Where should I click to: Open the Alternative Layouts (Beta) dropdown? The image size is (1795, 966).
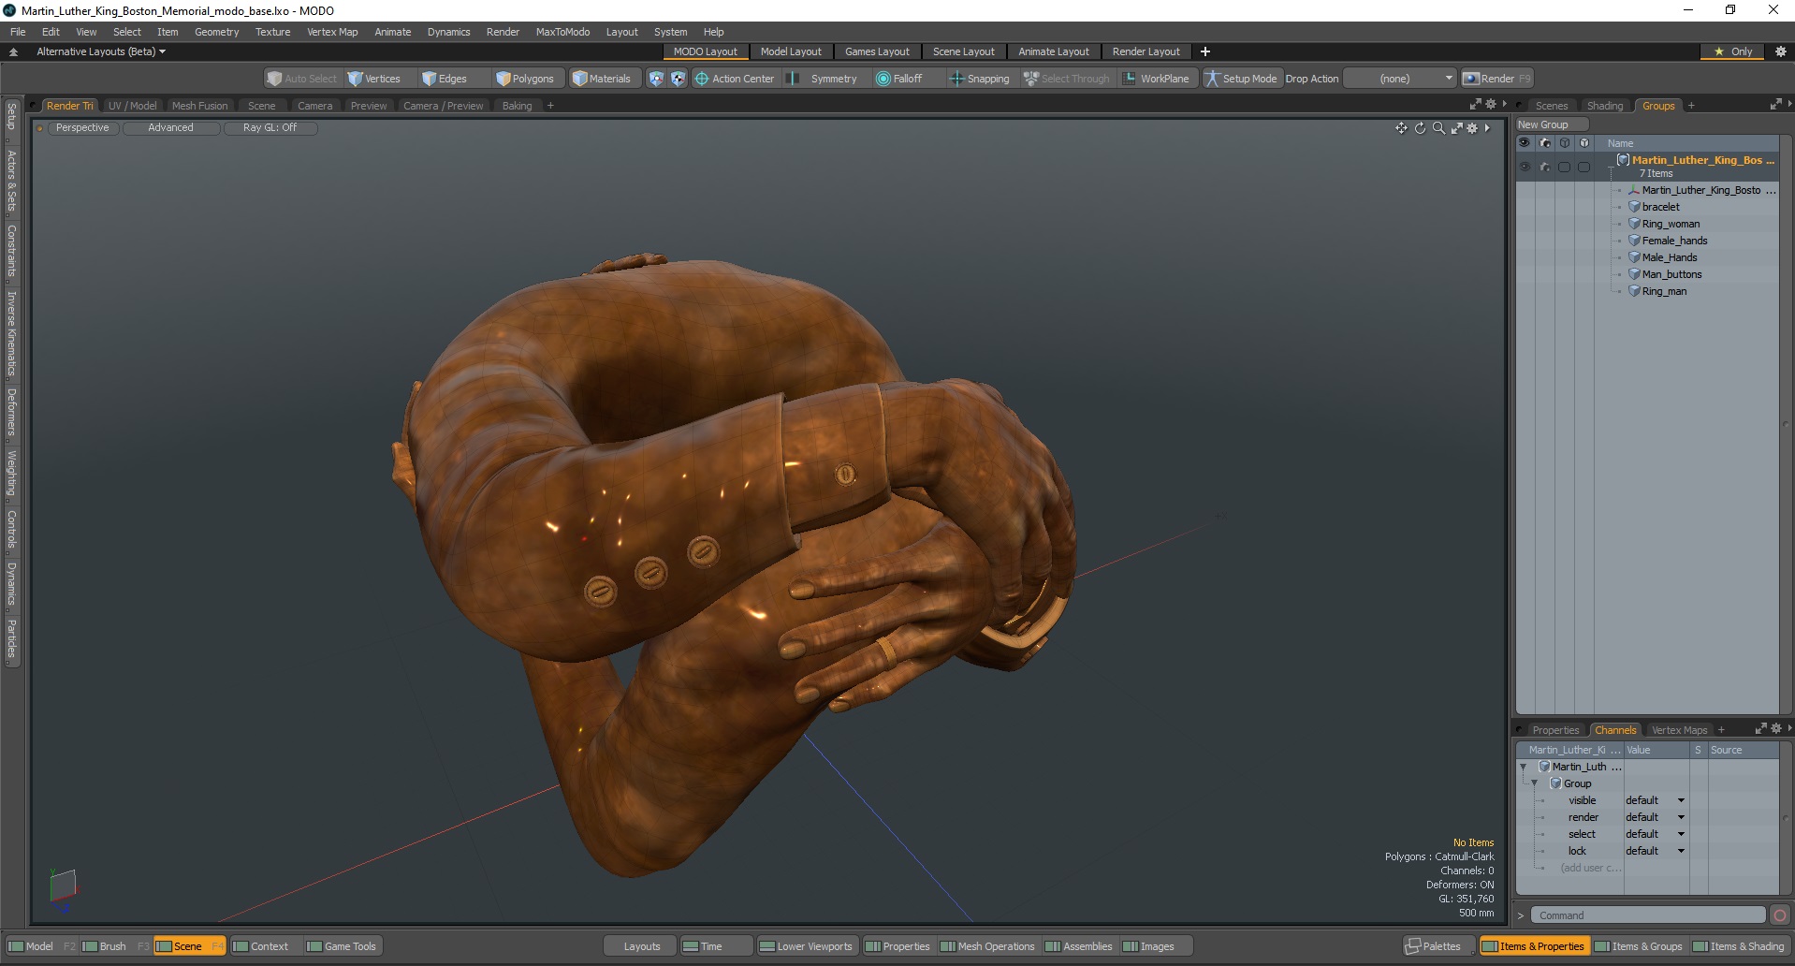coord(101,51)
